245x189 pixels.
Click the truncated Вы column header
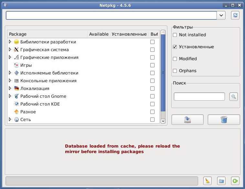(154, 34)
